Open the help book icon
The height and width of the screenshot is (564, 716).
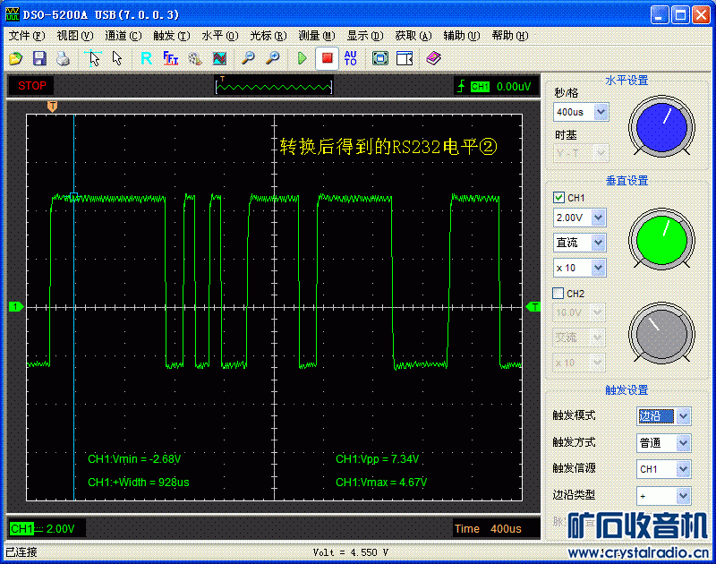click(433, 58)
